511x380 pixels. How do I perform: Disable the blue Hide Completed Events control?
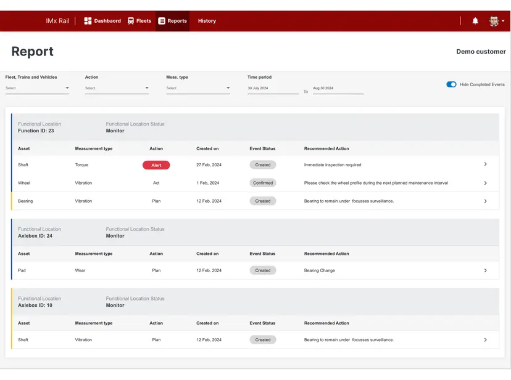[451, 85]
